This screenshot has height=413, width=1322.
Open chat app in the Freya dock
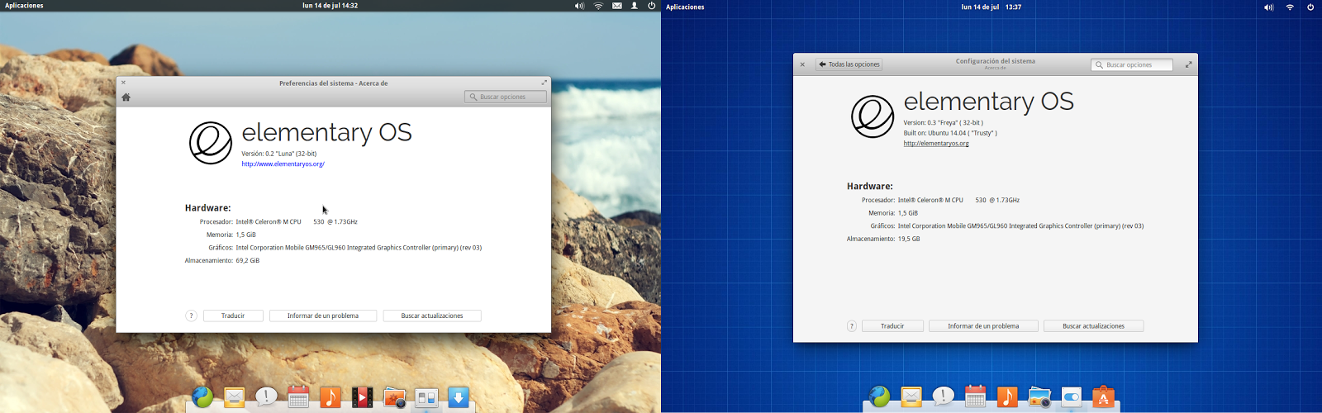coord(944,397)
